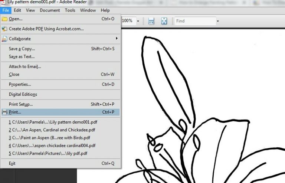Screen dimensions: 285x183
Task: Click the Fit Page toolbar icon
Action: click(164, 21)
